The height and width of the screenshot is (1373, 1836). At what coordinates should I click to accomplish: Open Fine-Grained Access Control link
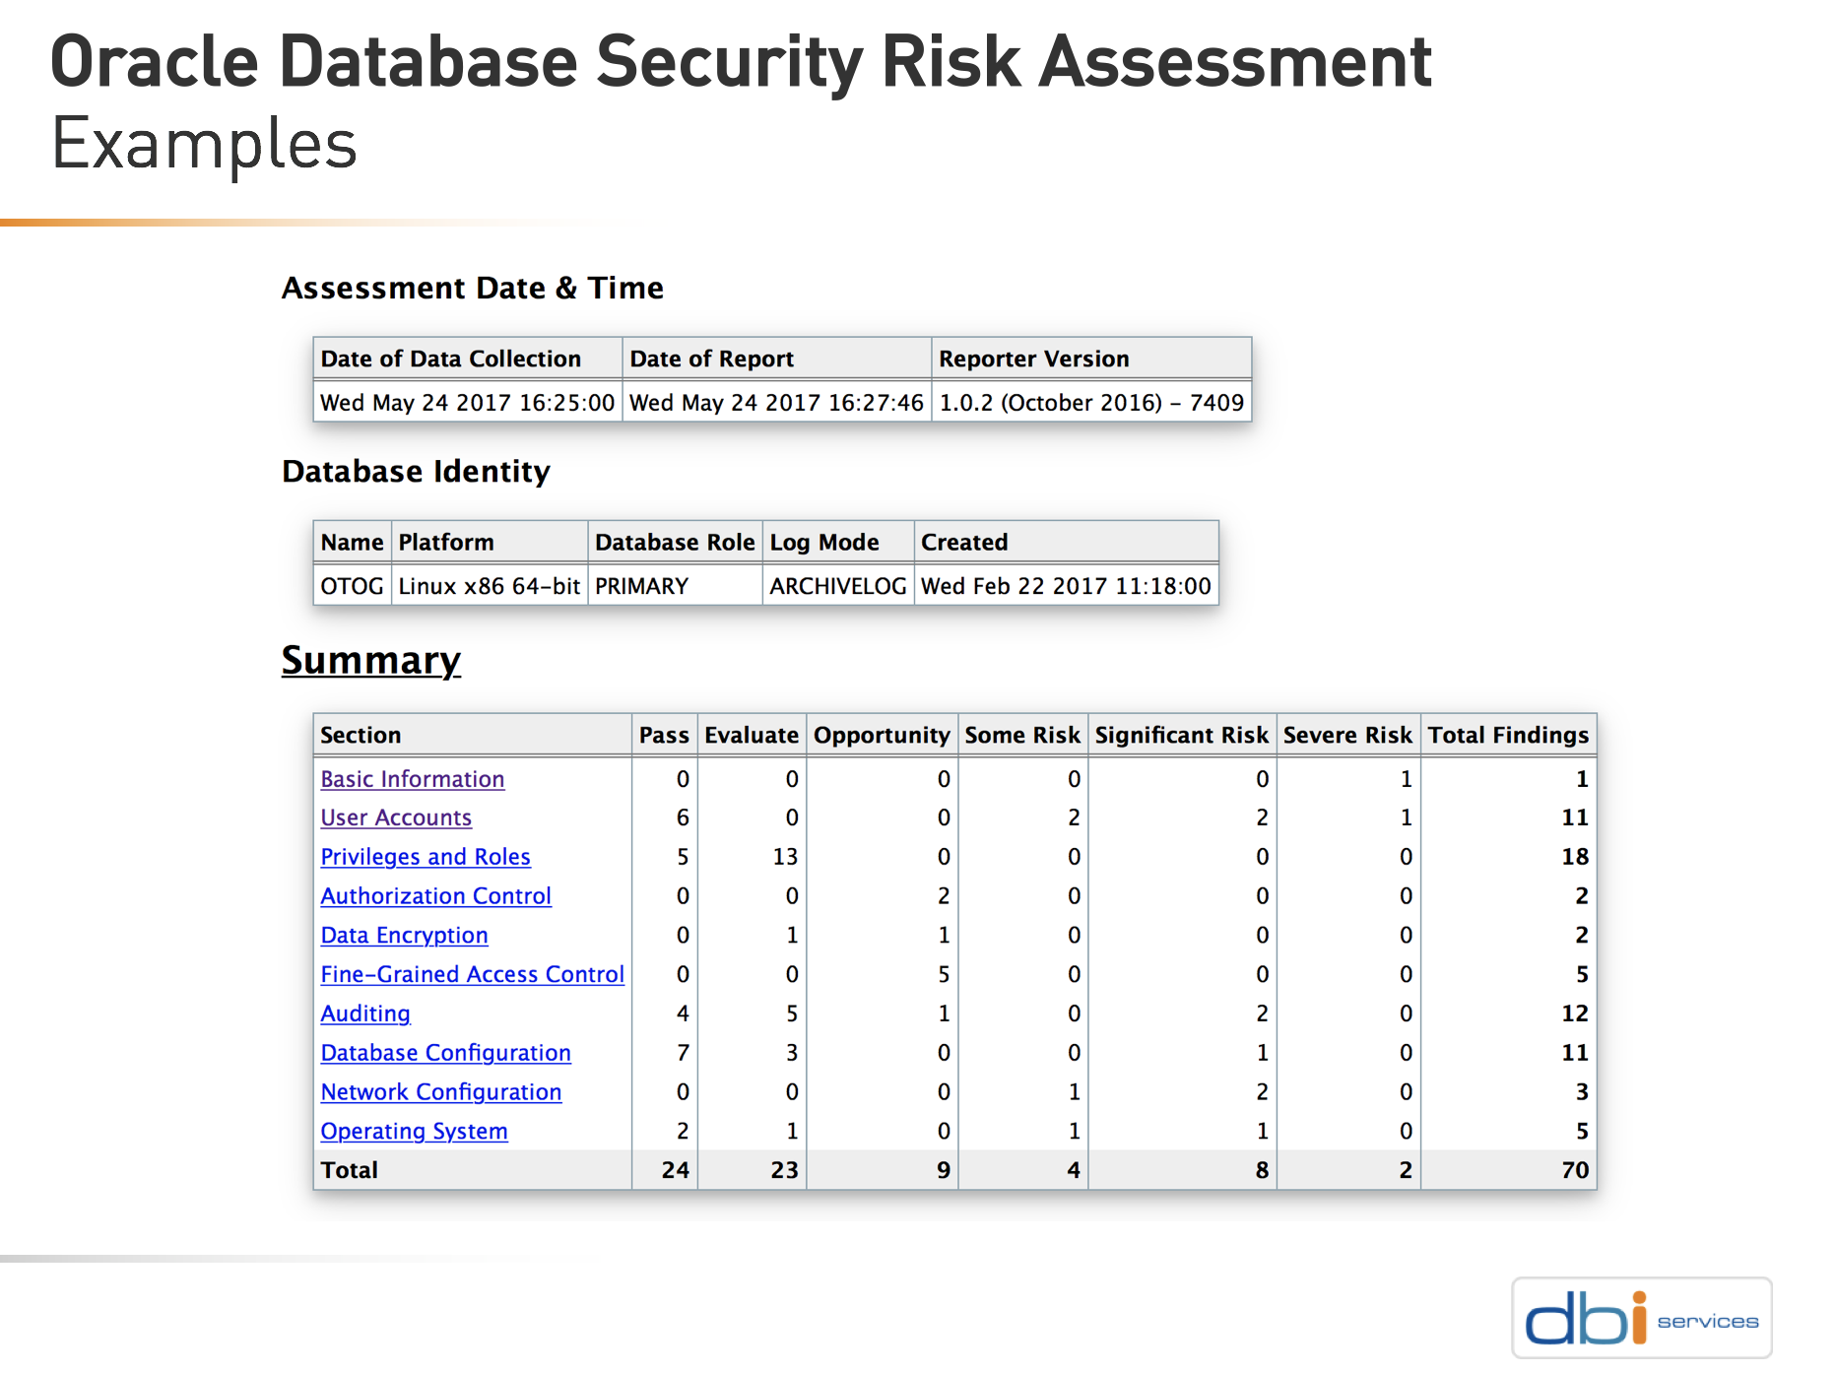[x=472, y=974]
